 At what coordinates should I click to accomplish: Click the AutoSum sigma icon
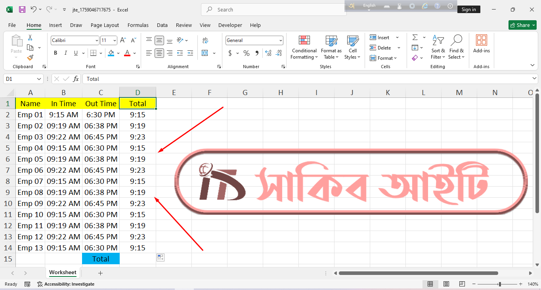pos(415,37)
